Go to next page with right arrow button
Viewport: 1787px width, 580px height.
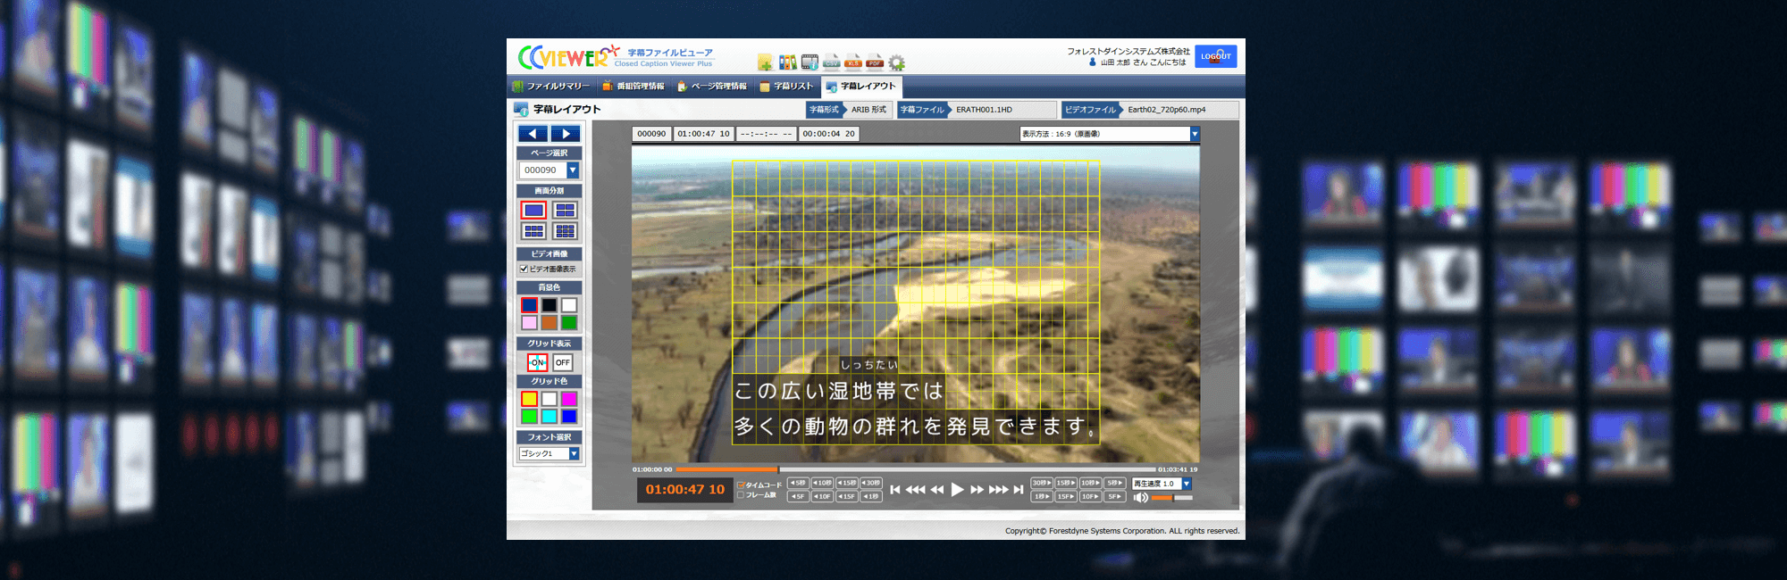(x=566, y=134)
